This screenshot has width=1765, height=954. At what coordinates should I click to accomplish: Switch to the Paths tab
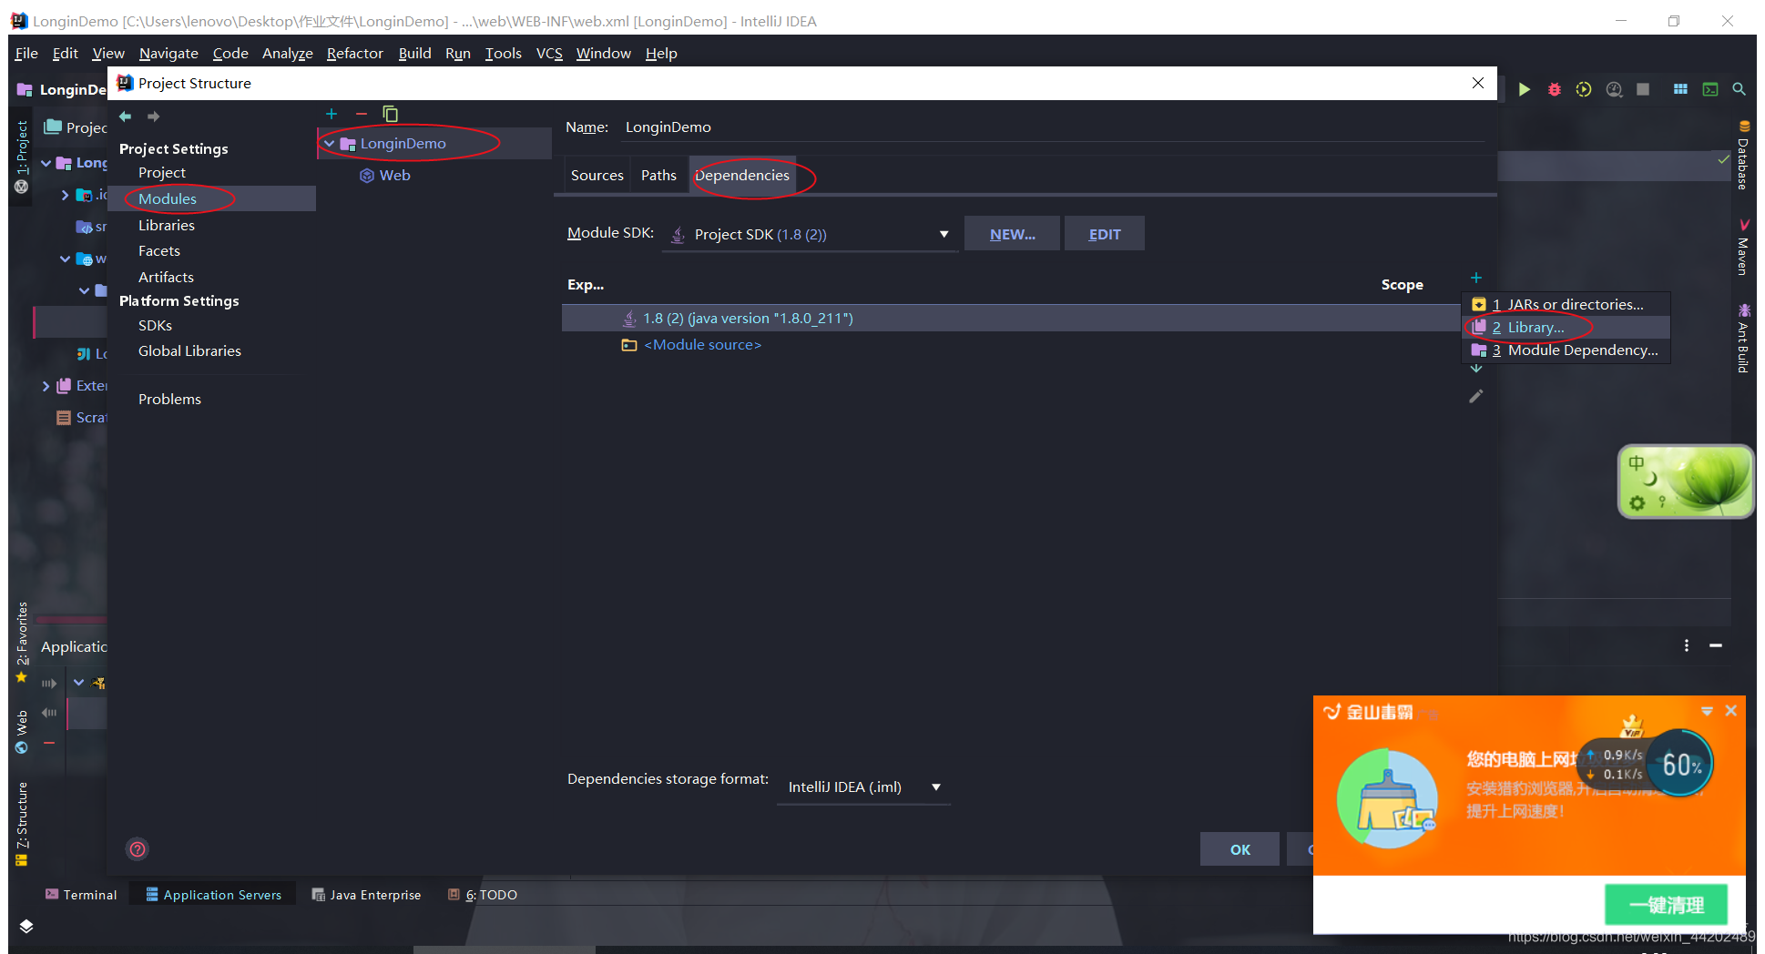(658, 176)
